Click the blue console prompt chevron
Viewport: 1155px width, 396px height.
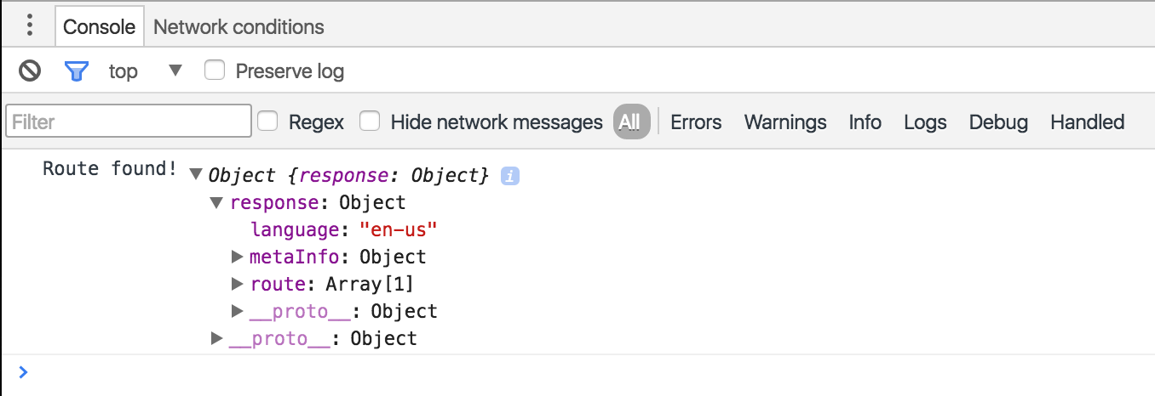(23, 372)
